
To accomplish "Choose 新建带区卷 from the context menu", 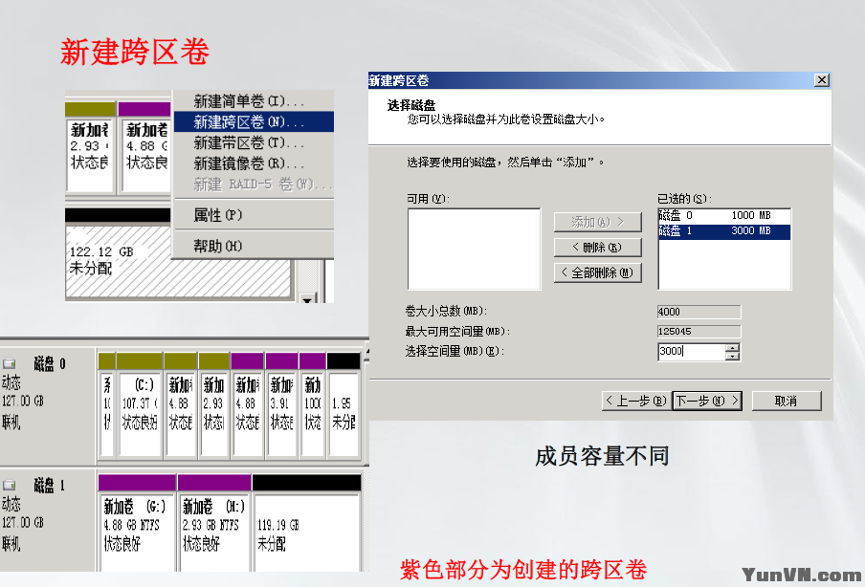I will [x=254, y=142].
